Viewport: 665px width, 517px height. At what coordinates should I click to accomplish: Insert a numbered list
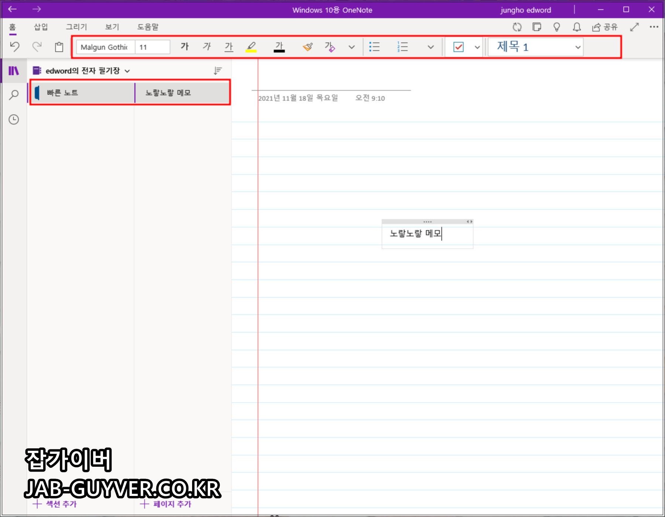tap(402, 47)
